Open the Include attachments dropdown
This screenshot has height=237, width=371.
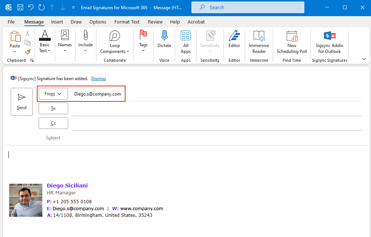pyautogui.click(x=85, y=42)
